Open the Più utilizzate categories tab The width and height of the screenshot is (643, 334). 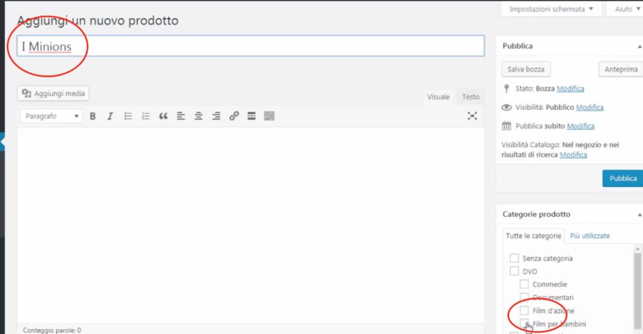(x=590, y=236)
